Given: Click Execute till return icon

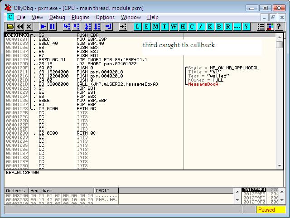Looking at the screenshot, I should [x=108, y=27].
